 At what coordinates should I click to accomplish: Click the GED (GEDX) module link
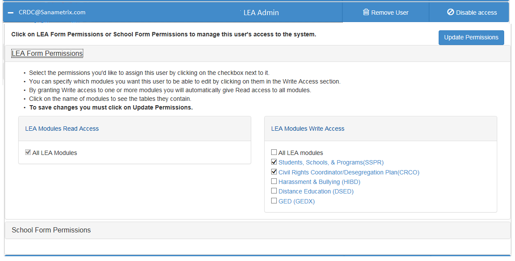pos(297,201)
